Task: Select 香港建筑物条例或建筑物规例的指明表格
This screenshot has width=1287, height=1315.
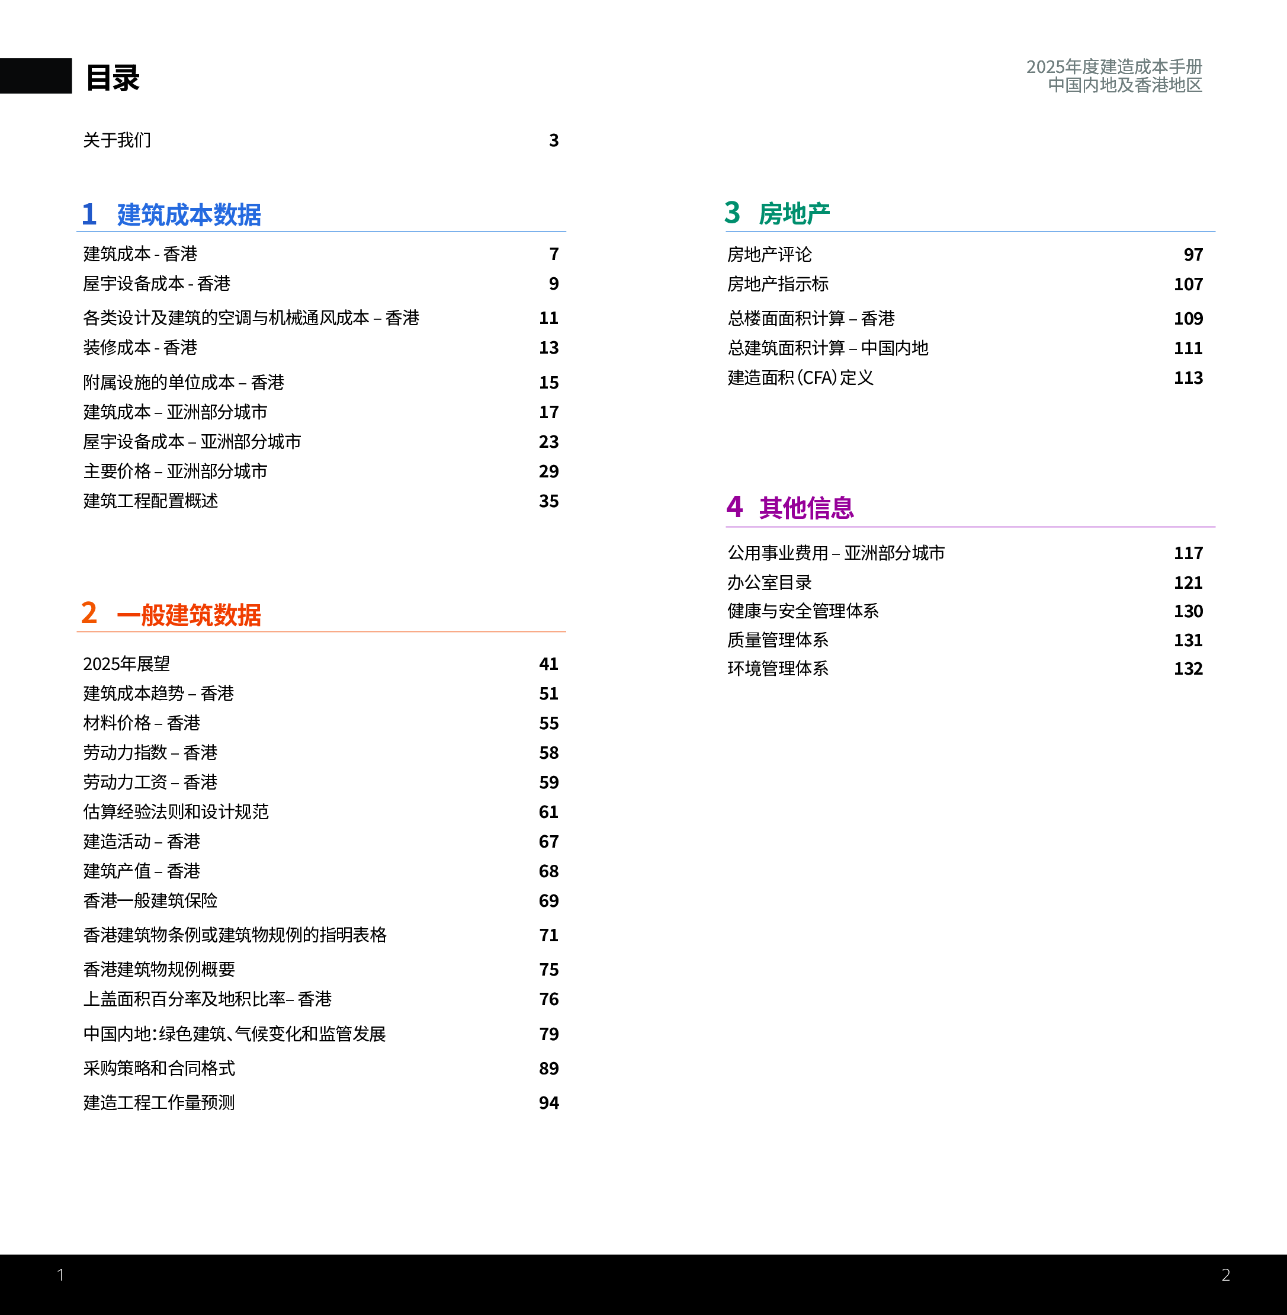Action: click(x=235, y=935)
